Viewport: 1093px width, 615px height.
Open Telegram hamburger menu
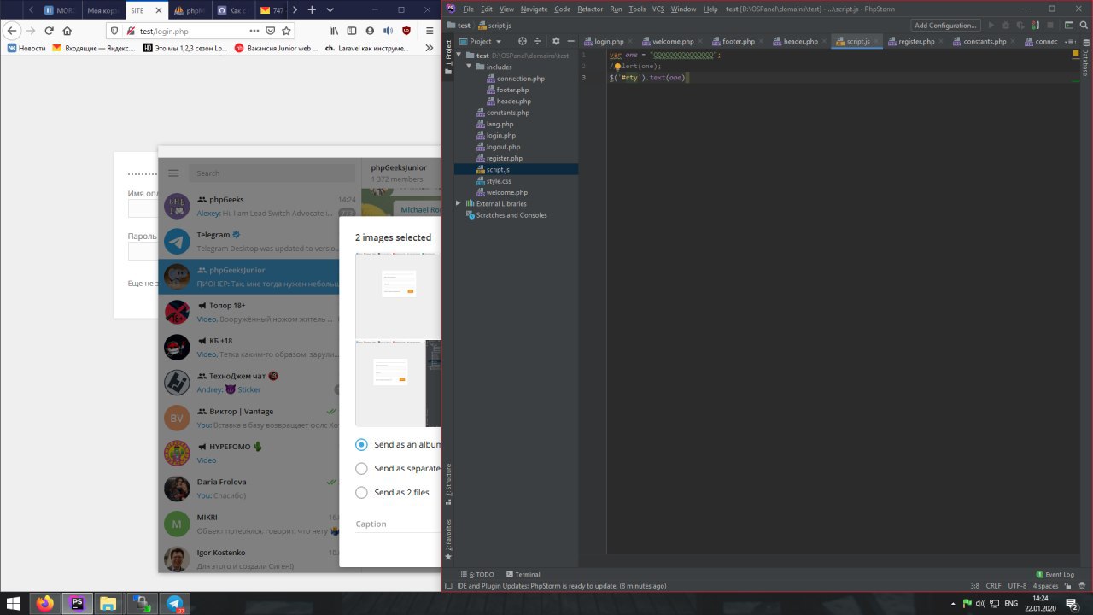[173, 173]
